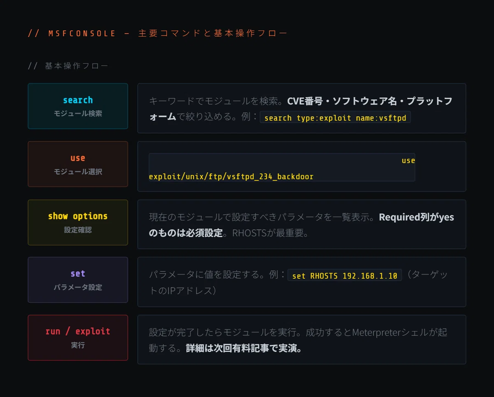Click the bold text 'CVE番号・ソフトウェア名・プラットフ'

coord(369,101)
